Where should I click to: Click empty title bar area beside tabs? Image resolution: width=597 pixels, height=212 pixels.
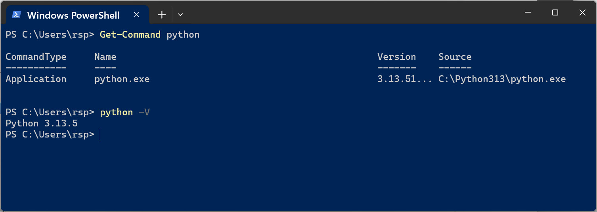coord(349,13)
